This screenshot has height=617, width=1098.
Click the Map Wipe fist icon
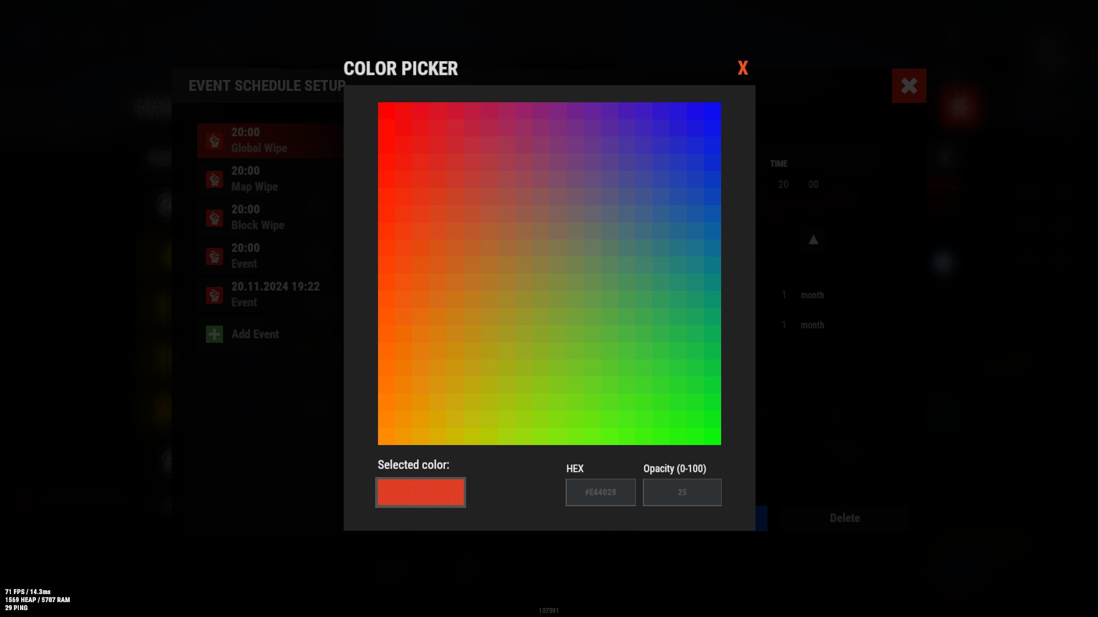[x=214, y=180]
